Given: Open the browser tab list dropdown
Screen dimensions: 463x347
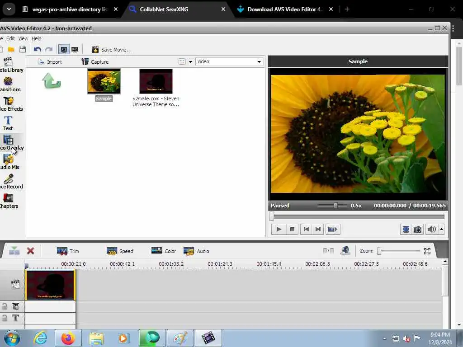Looking at the screenshot, I should click(x=9, y=9).
